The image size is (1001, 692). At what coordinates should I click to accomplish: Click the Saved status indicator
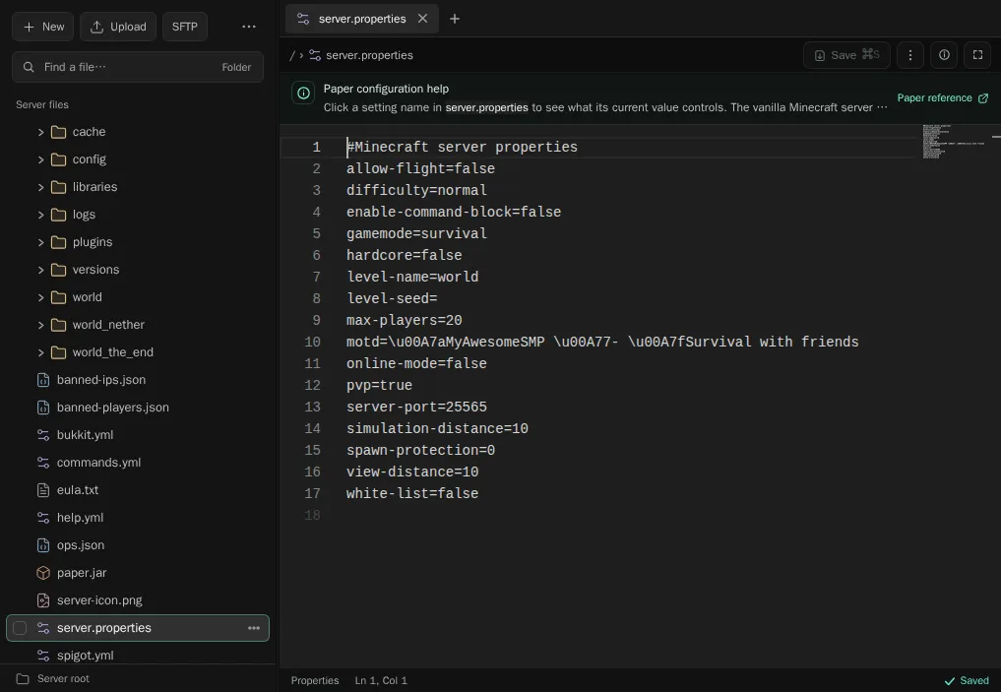967,680
